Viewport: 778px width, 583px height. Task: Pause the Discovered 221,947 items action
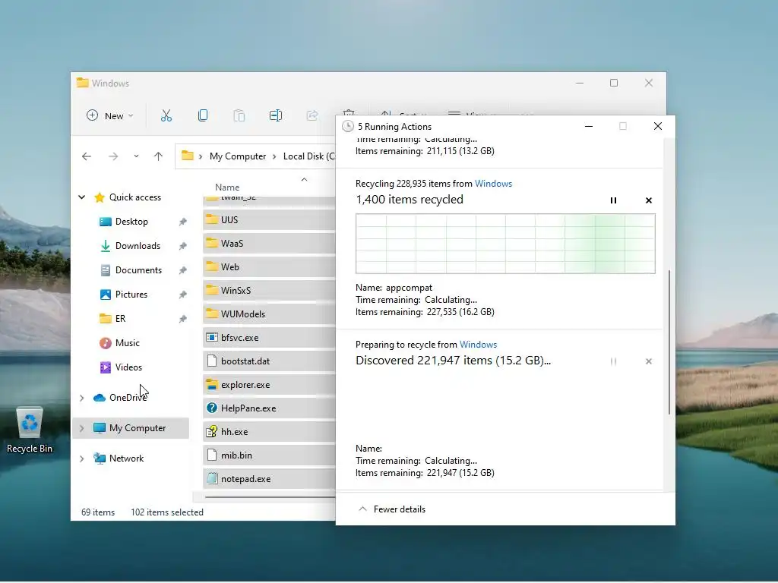coord(613,361)
